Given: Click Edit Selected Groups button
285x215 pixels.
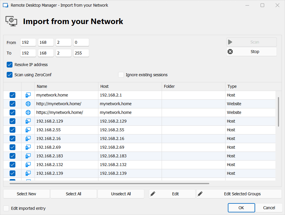Looking at the screenshot, I should coord(239,194).
